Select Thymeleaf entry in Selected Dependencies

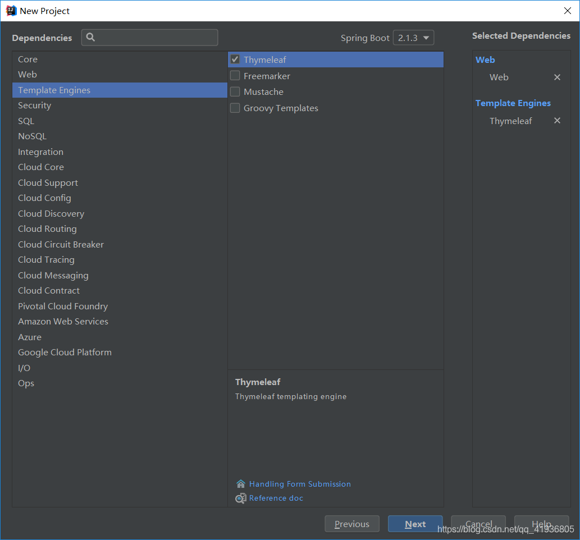click(x=510, y=121)
